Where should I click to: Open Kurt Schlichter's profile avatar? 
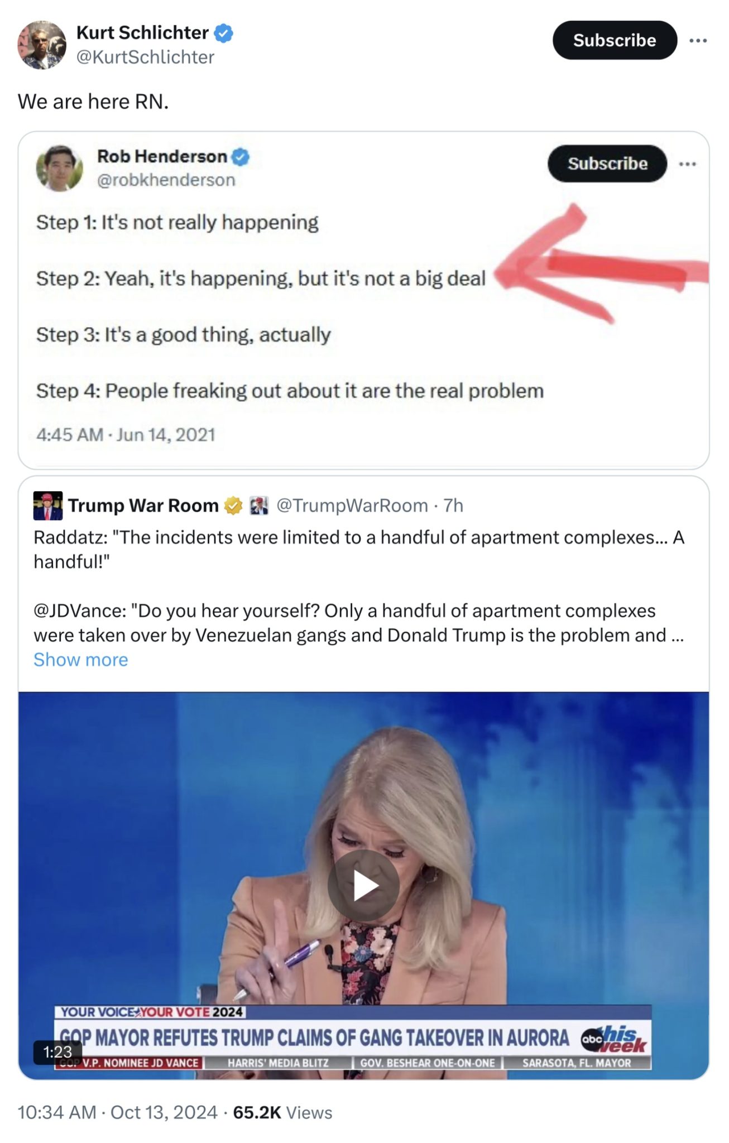point(42,45)
